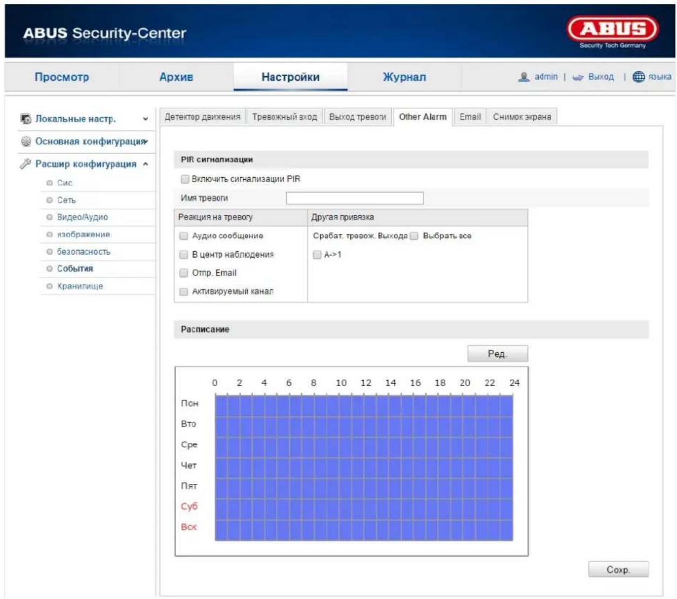This screenshot has width=677, height=599.
Task: Click the logout icon next to Выход
Action: coord(578,77)
